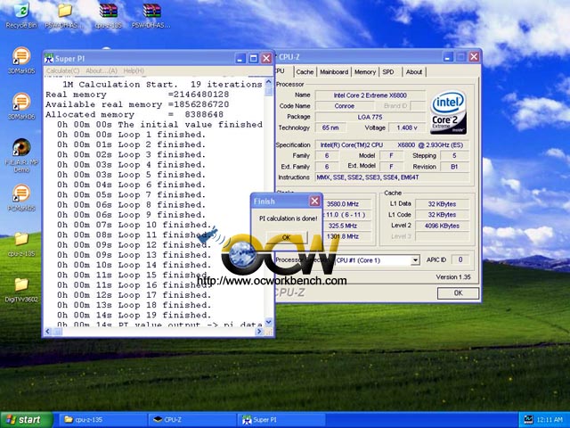Switch to Super PI taskbar button
This screenshot has width=570, height=428.
point(281,420)
